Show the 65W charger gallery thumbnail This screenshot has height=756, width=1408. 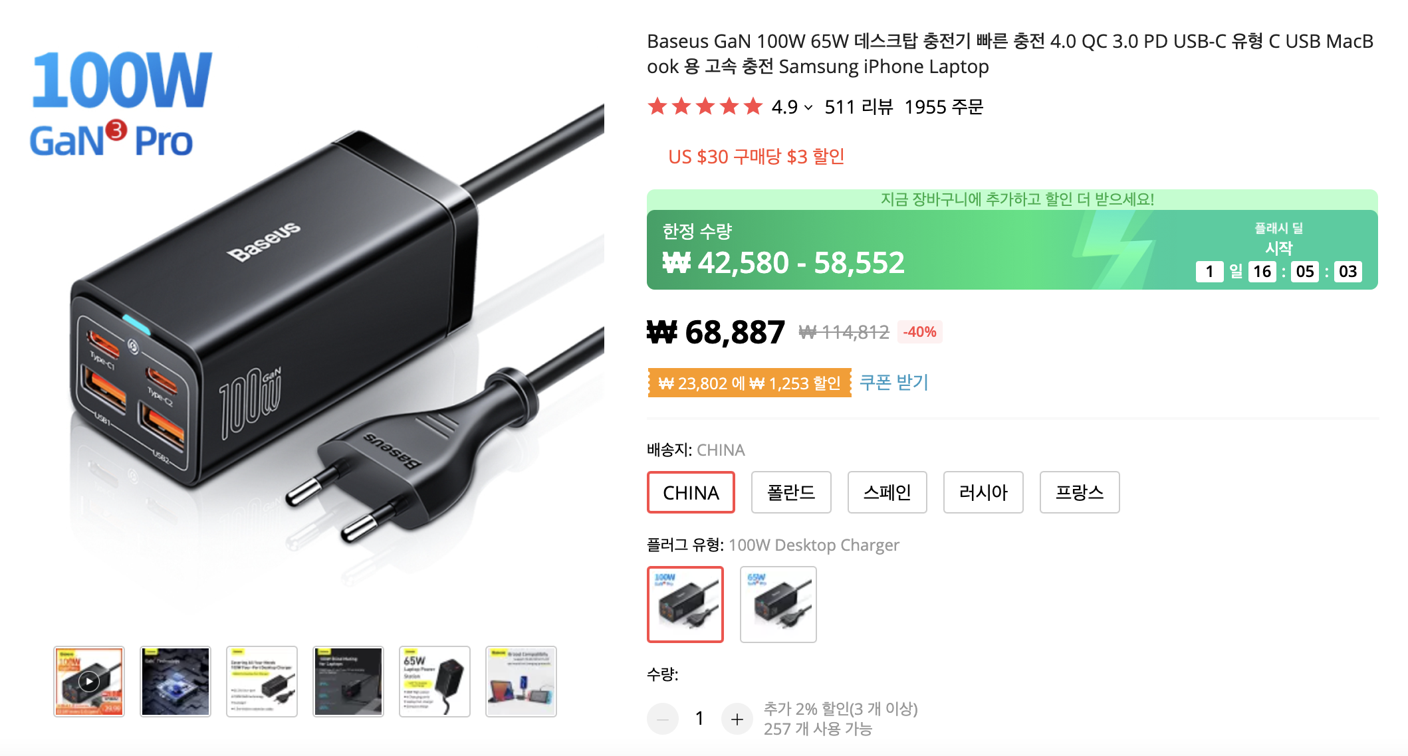[x=435, y=682]
